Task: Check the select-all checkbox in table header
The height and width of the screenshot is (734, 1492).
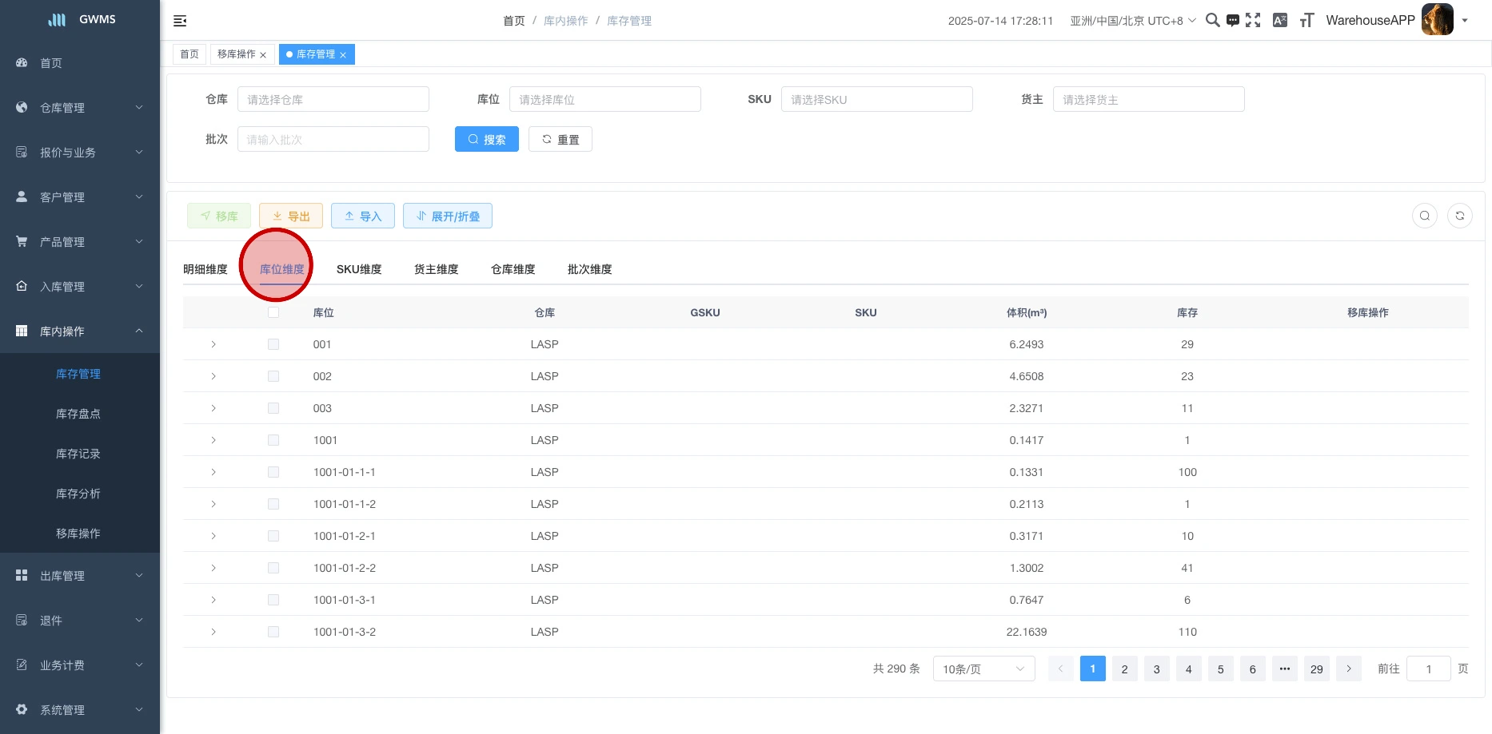Action: click(x=273, y=312)
